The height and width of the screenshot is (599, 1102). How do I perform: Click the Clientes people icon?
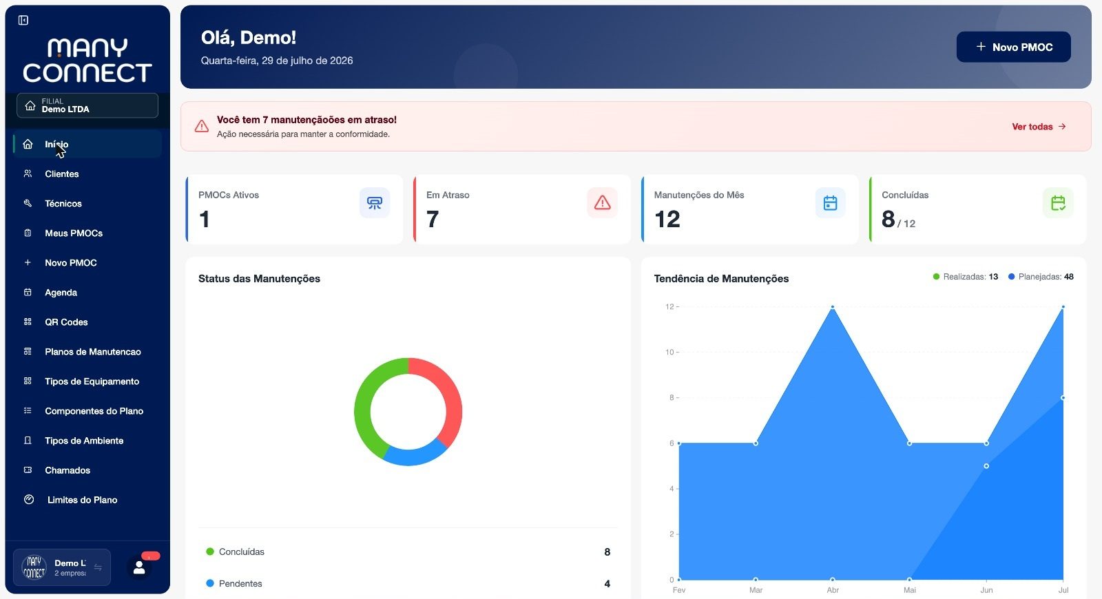tap(28, 174)
